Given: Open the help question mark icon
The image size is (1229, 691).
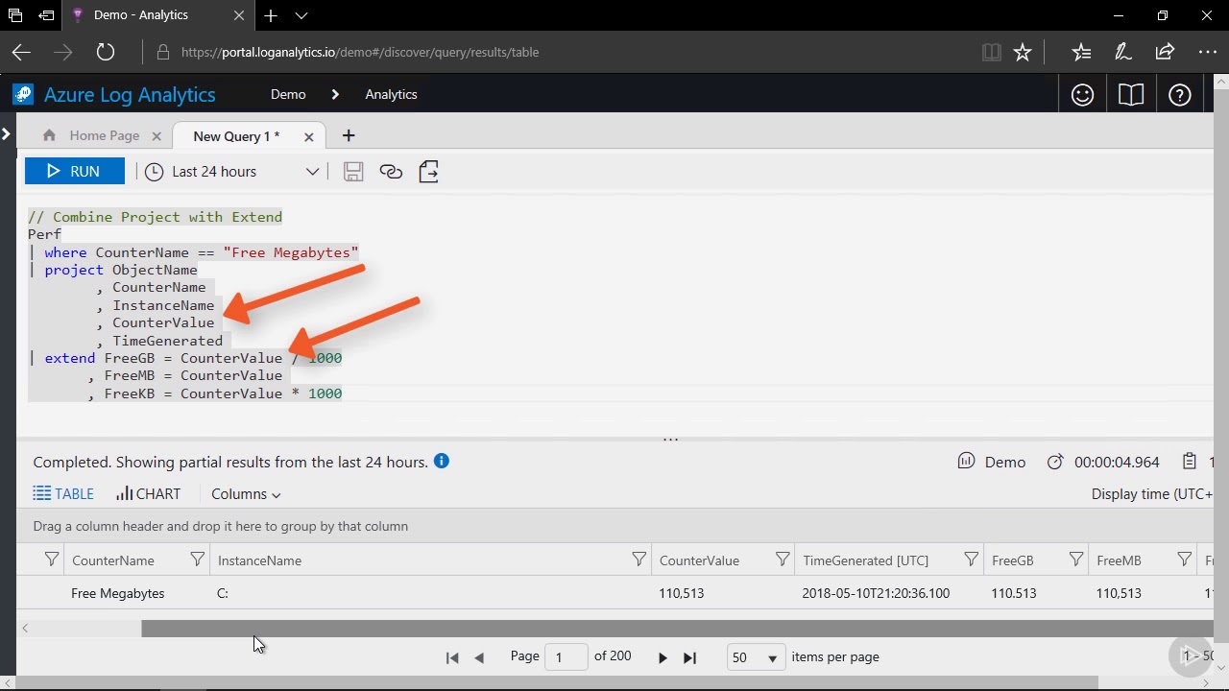Looking at the screenshot, I should pos(1179,95).
